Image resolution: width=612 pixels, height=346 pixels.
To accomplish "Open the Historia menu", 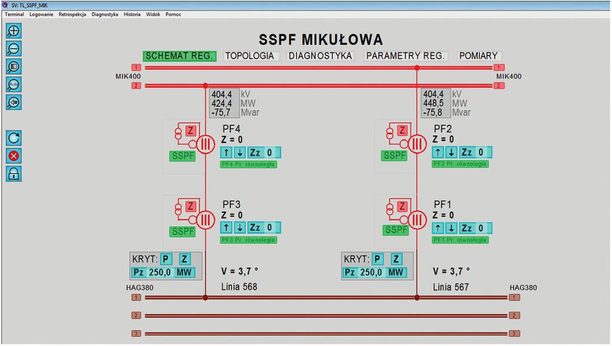I will point(132,14).
